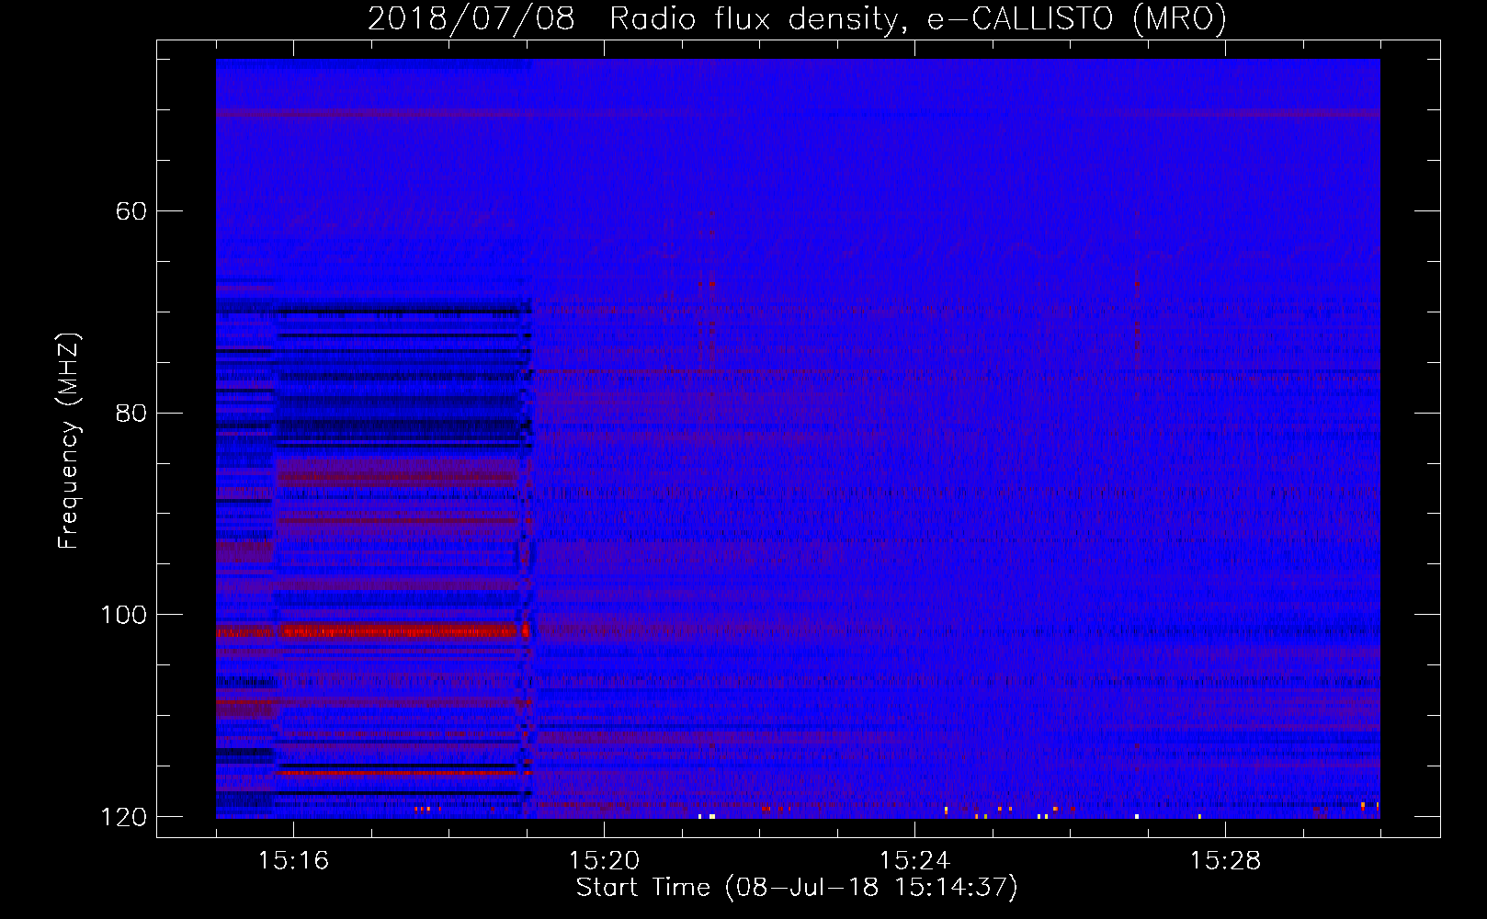Click the 120 frequency tick label

pos(123,817)
